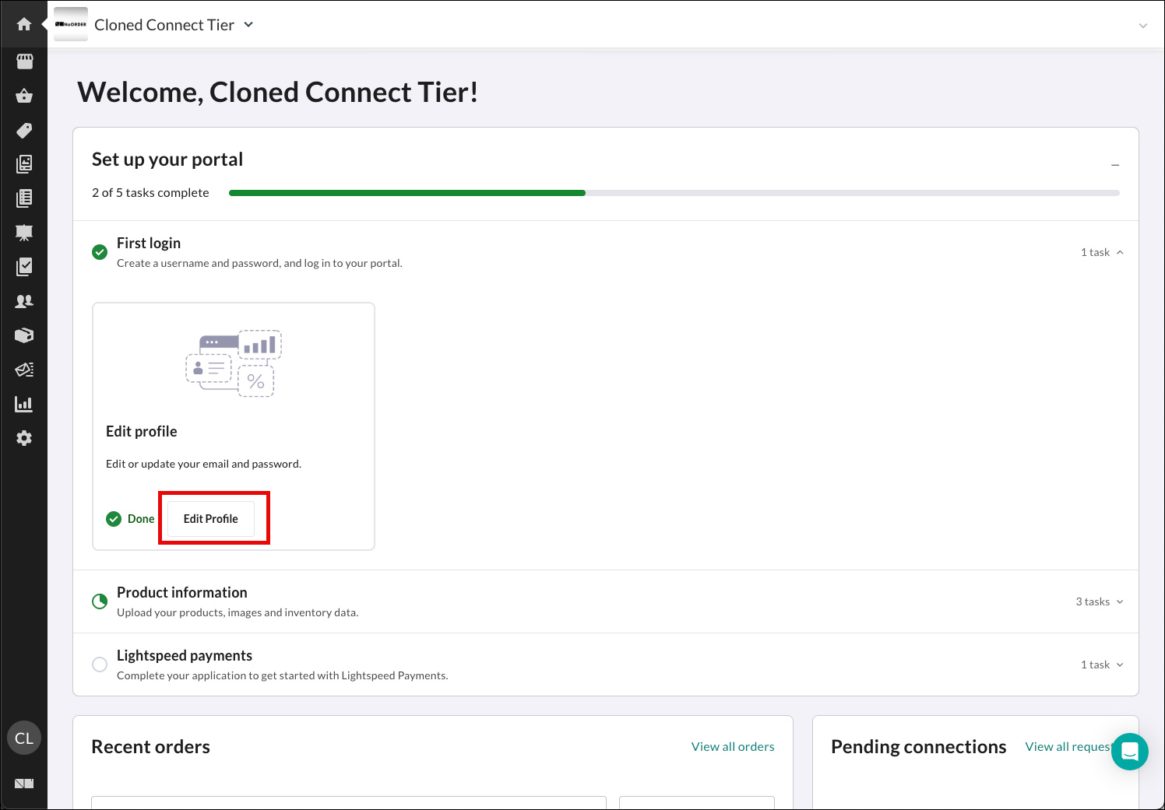Click the tasks complete progress bar
1165x810 pixels.
[674, 193]
